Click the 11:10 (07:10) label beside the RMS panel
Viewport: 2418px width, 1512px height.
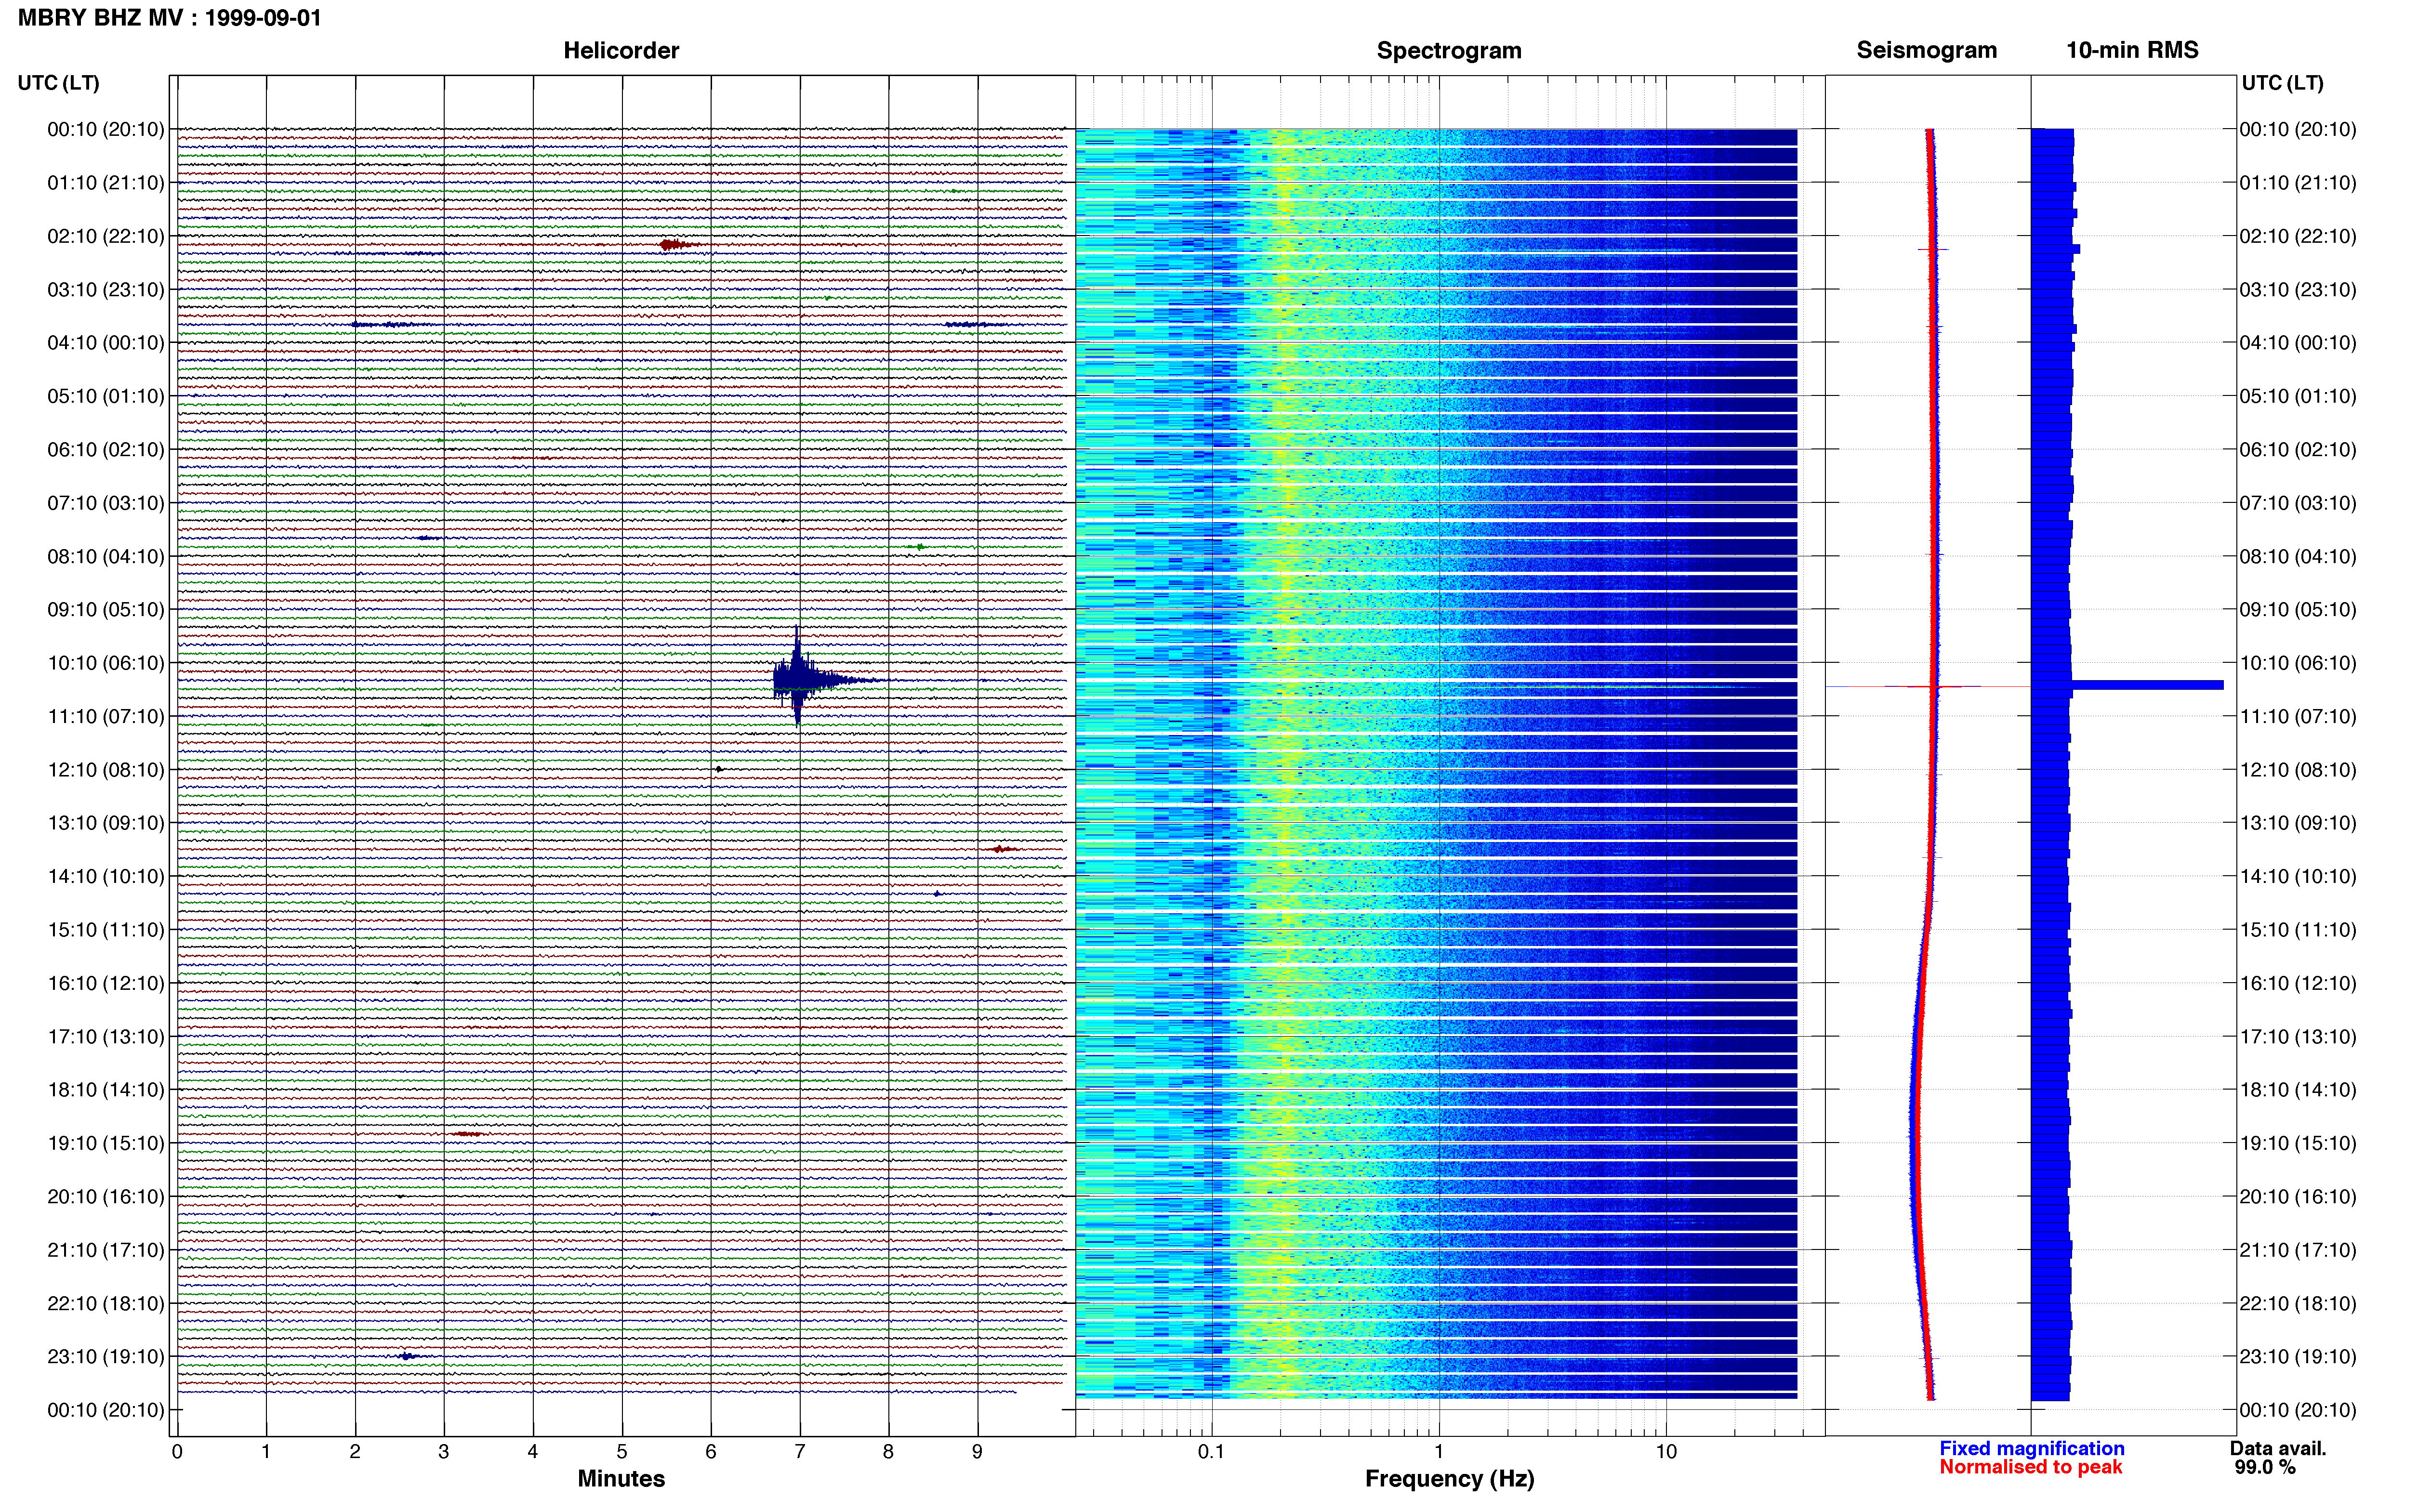(2298, 717)
